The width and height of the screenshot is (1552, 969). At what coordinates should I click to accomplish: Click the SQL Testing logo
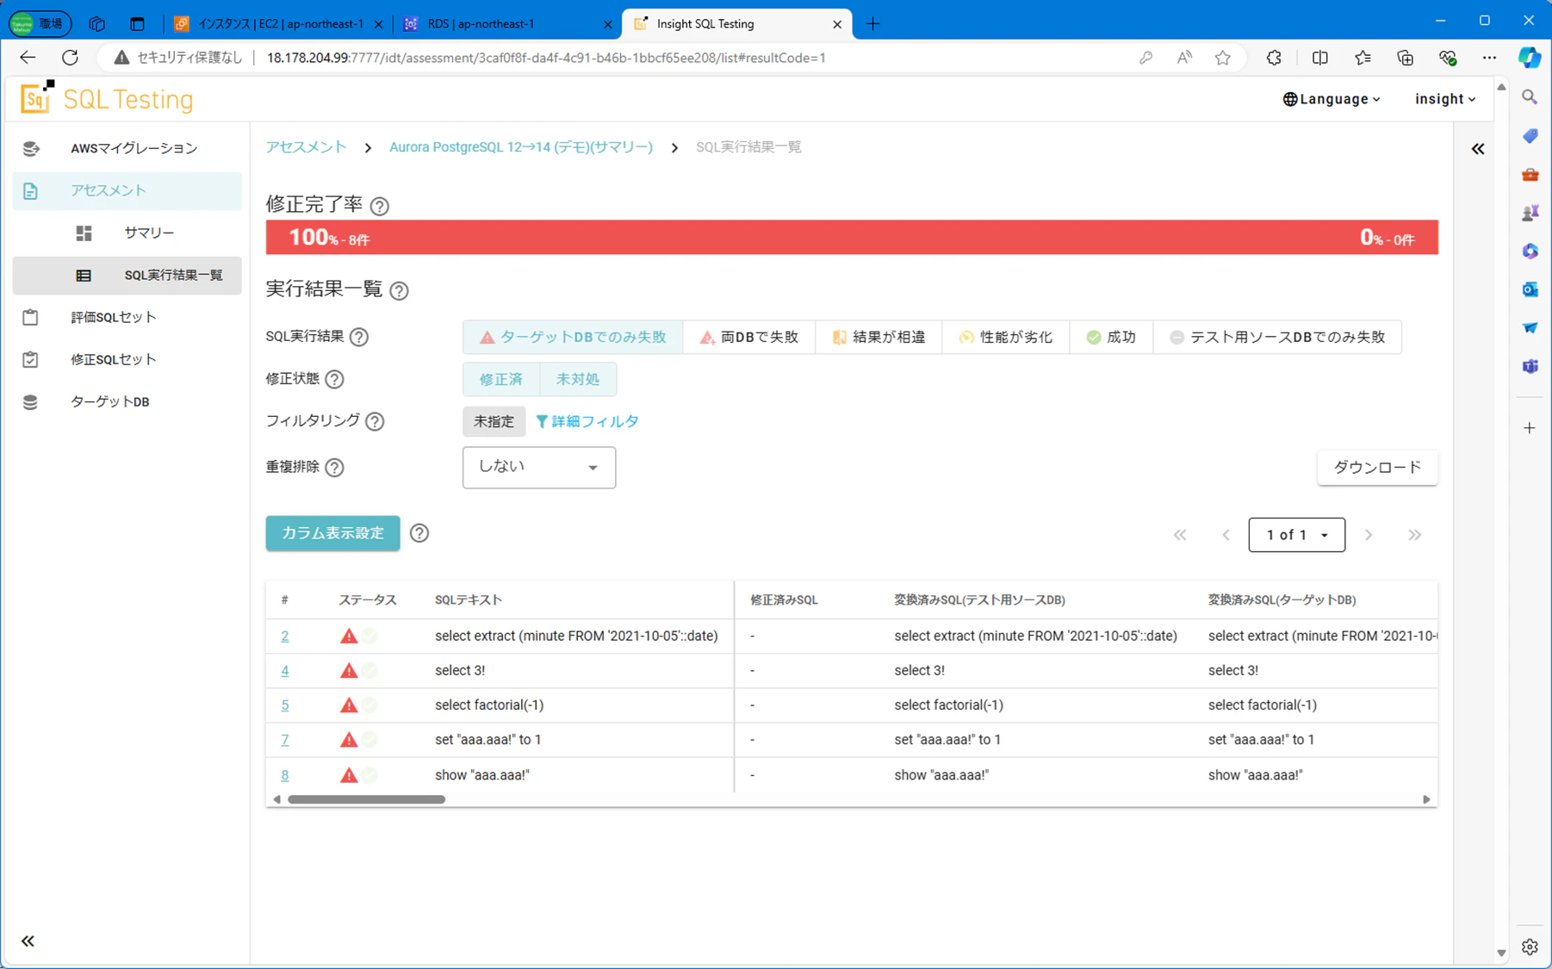[x=107, y=99]
